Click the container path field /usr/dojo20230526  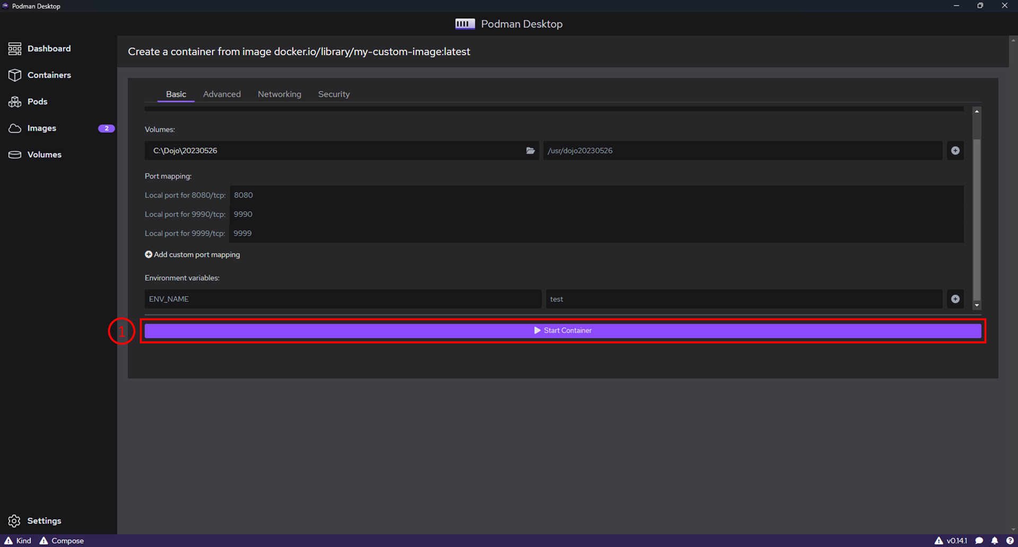click(x=743, y=151)
